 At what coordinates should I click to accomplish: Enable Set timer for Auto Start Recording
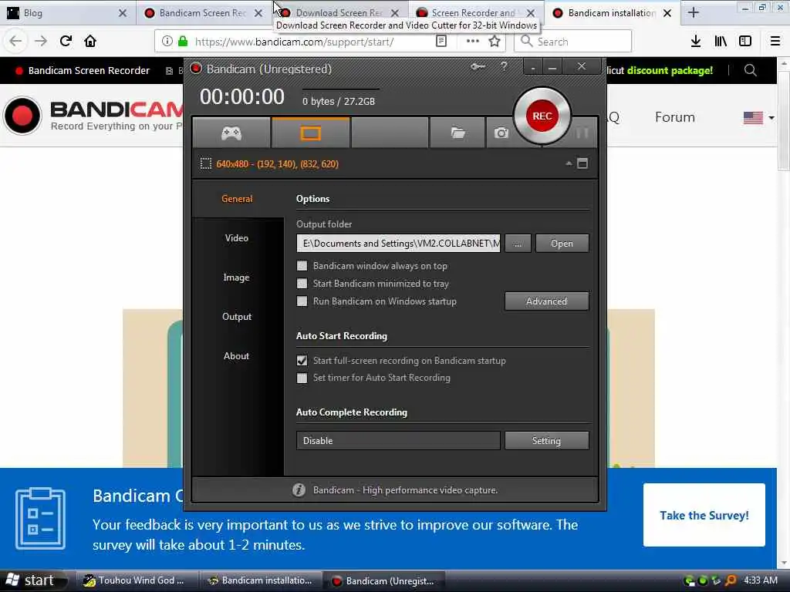(x=302, y=378)
